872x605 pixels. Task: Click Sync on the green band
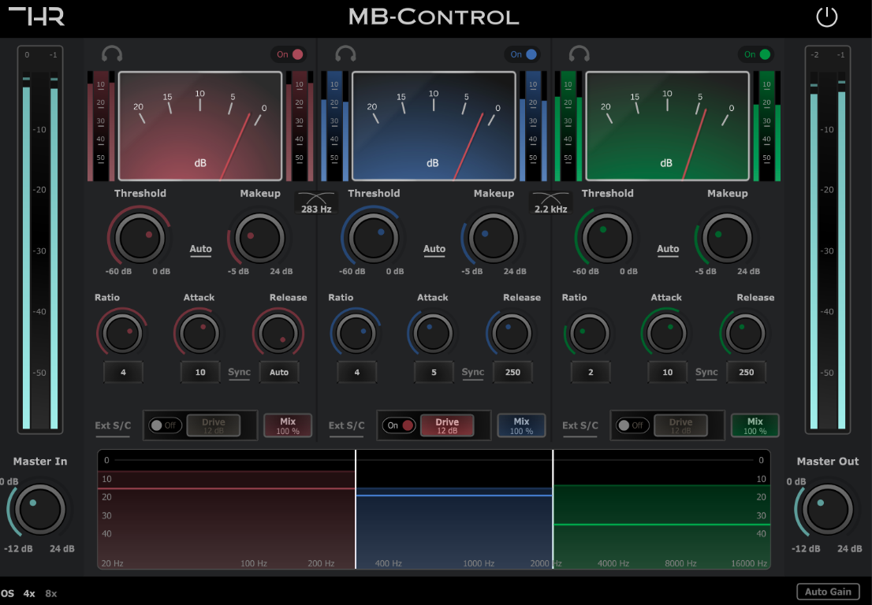706,373
